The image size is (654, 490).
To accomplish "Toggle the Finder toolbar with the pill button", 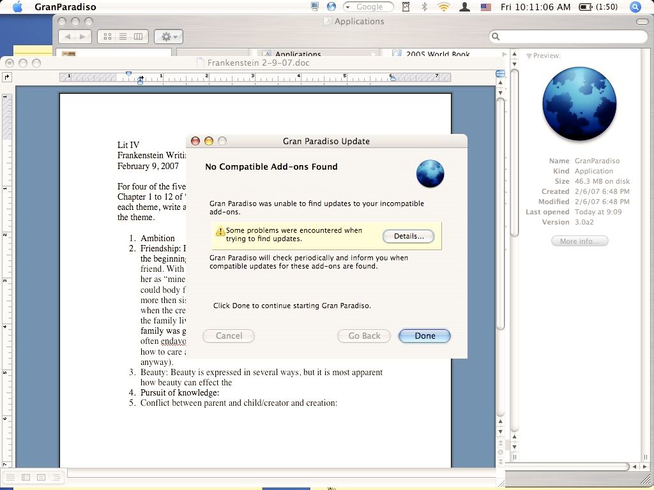I will pos(642,22).
